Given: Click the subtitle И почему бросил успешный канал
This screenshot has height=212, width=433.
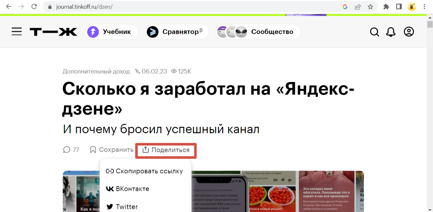Looking at the screenshot, I should point(161,129).
